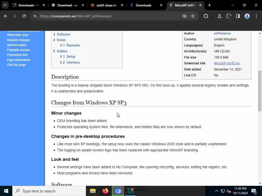View site information icon in address bar

[x=35, y=16]
